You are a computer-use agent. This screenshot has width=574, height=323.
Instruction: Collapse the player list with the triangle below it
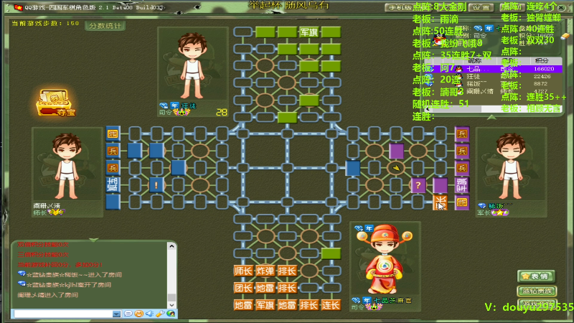pos(491,117)
